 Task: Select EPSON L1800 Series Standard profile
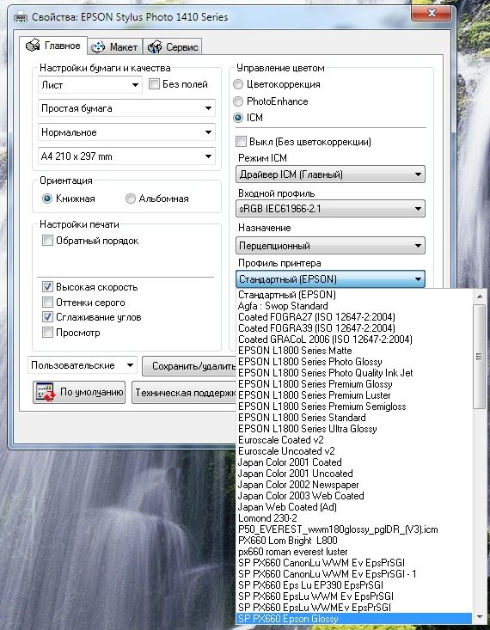coord(354,418)
